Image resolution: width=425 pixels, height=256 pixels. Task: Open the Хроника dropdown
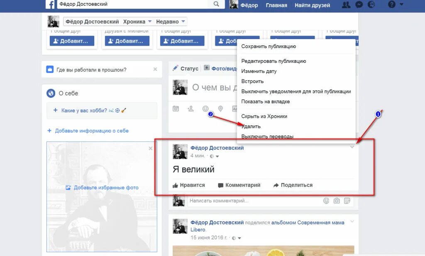click(137, 22)
